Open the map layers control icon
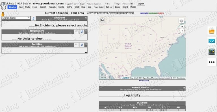The height and width of the screenshot is (112, 217). [x=181, y=21]
